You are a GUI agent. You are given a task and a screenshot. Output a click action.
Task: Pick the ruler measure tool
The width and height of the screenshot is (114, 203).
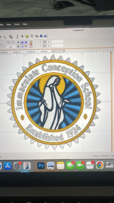[x=11, y=37]
